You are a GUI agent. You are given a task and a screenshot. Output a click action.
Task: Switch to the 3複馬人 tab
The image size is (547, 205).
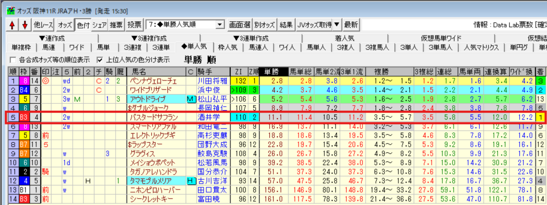click(377, 47)
